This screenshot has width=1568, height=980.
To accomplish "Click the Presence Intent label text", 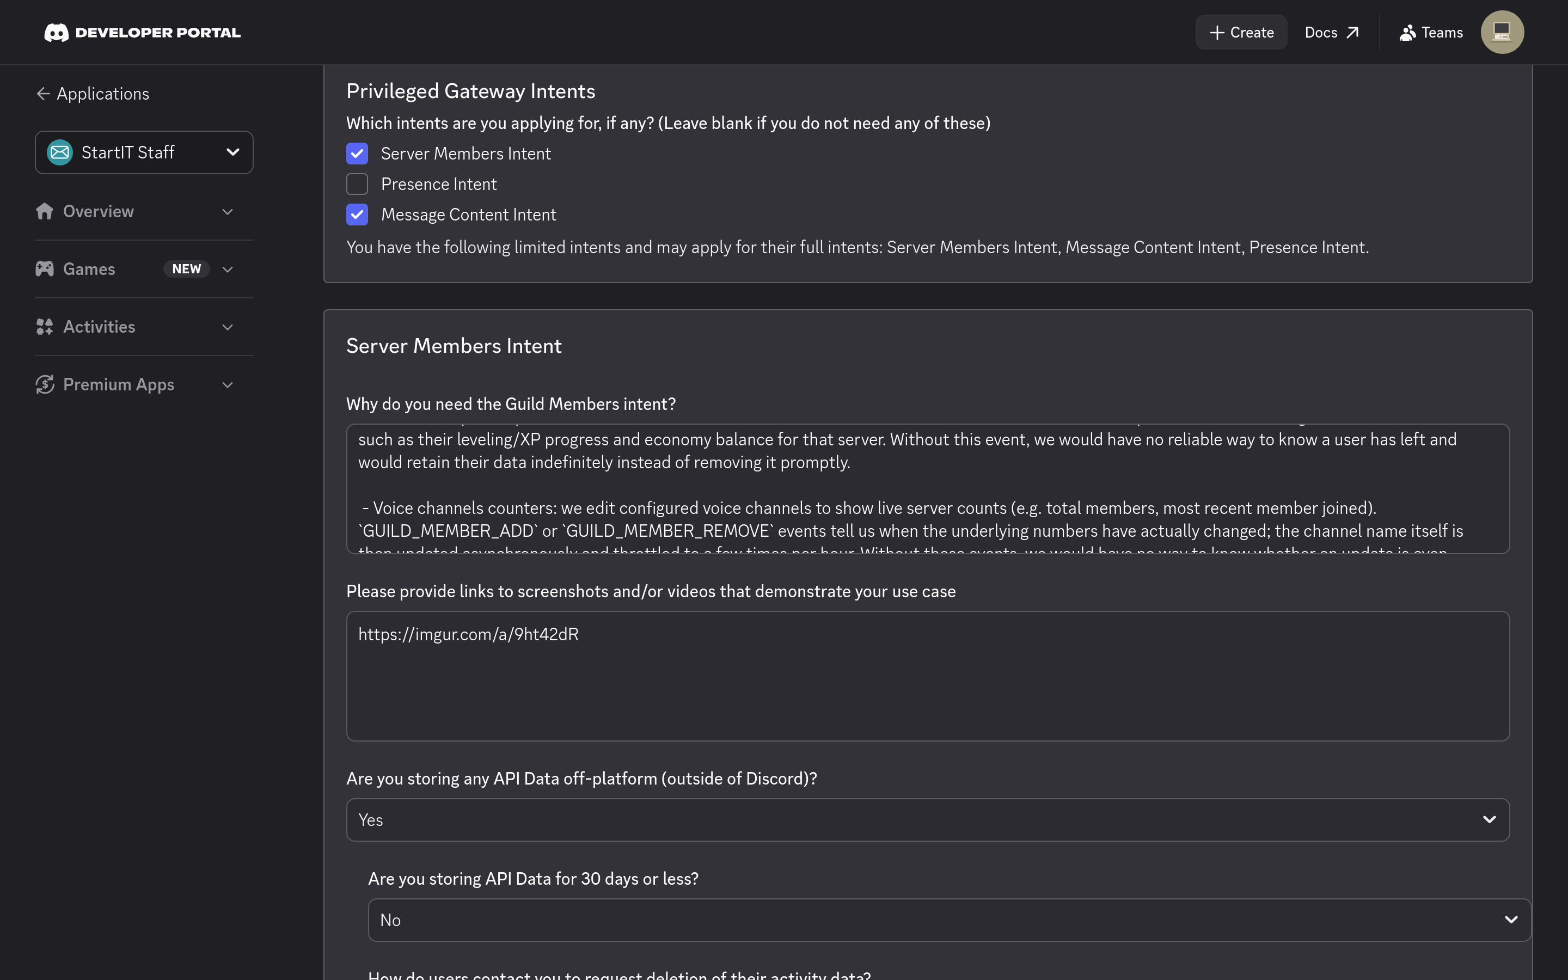I will coord(439,184).
